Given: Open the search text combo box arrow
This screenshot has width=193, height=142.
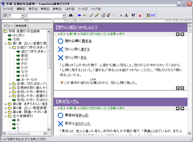Looking at the screenshot, I should [64, 16].
